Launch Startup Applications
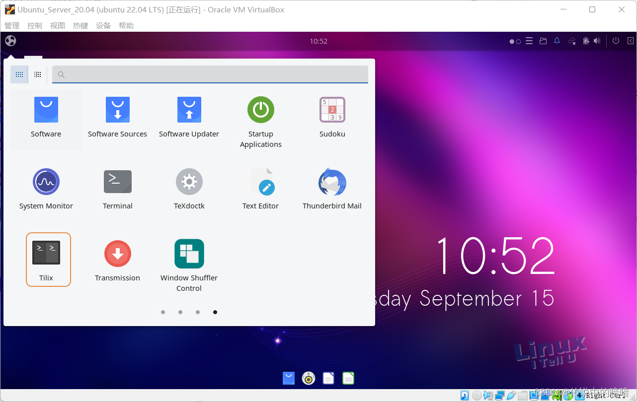This screenshot has height=402, width=637. [x=260, y=122]
